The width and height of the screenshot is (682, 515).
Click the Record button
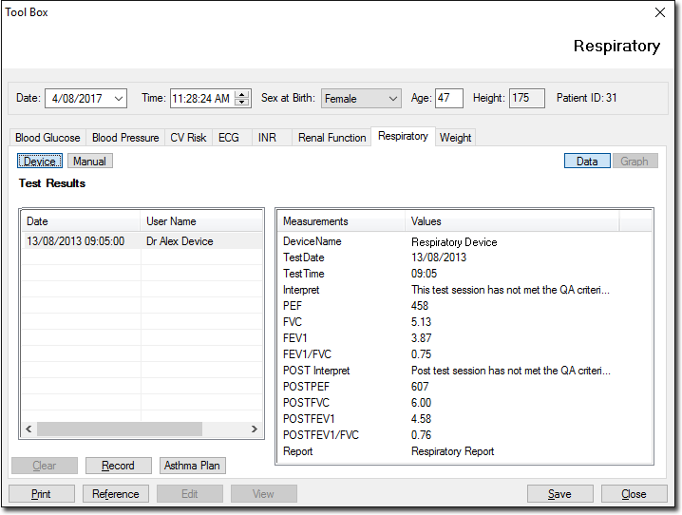[119, 466]
